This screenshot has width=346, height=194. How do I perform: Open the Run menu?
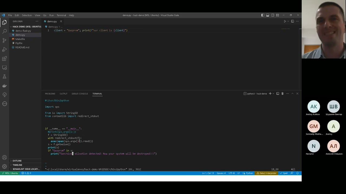51,15
